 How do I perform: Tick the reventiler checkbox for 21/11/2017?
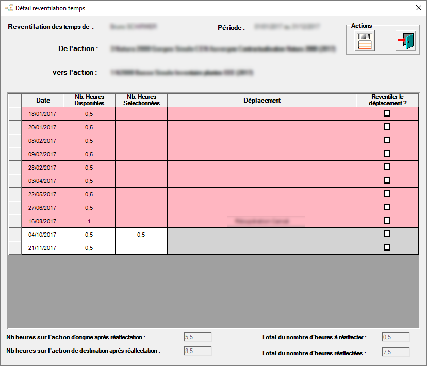click(x=387, y=247)
